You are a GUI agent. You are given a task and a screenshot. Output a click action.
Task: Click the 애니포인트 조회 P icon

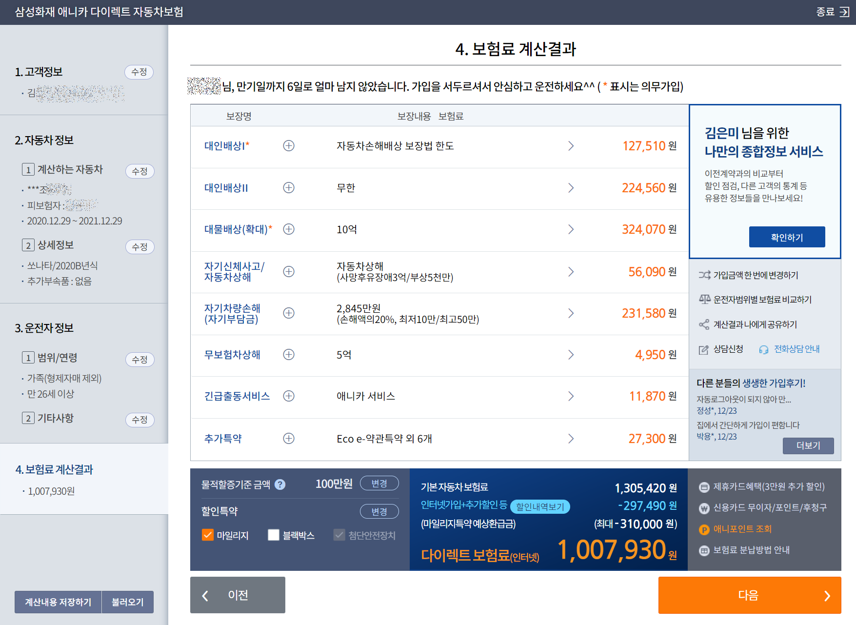(x=704, y=529)
